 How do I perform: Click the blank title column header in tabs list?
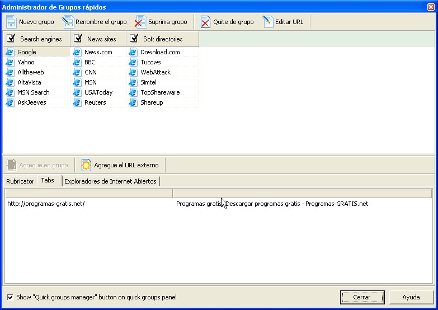tap(302, 193)
